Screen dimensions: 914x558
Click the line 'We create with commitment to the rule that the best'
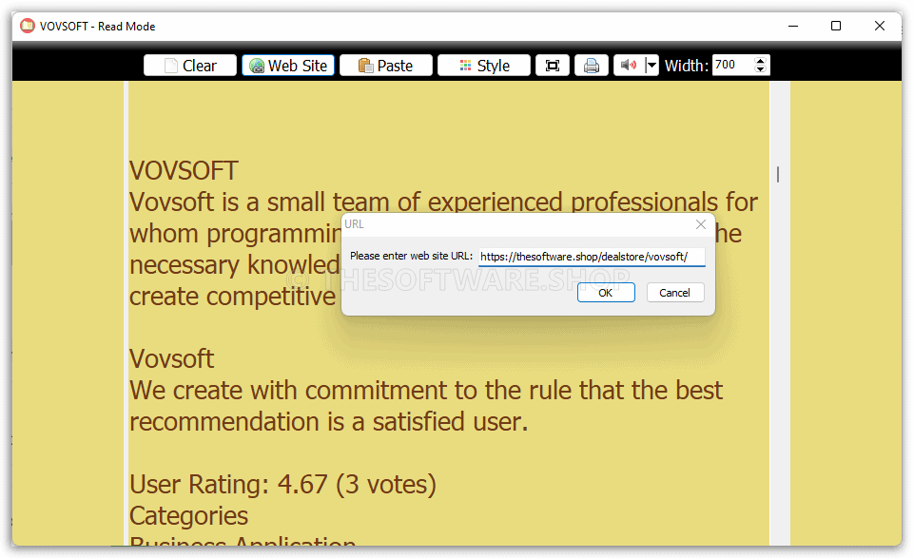point(426,391)
